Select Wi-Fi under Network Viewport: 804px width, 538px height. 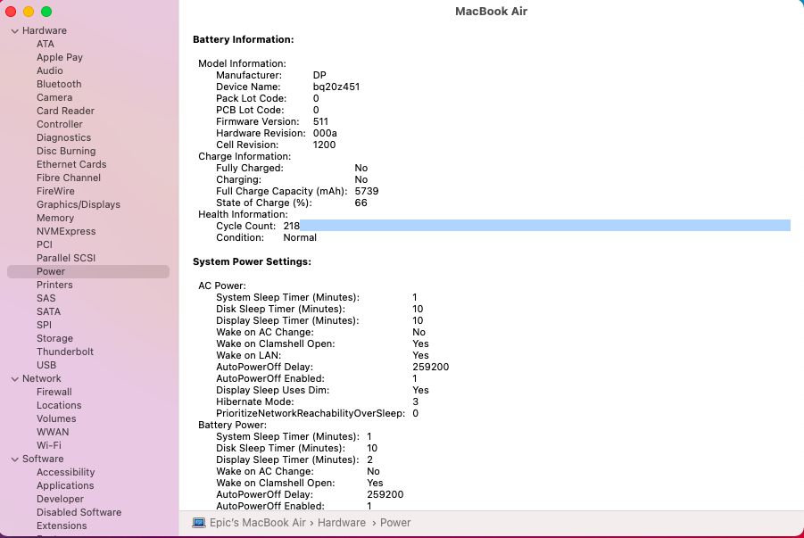click(x=49, y=445)
